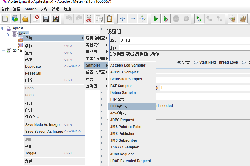Image resolution: width=250 pixels, height=166 pixels.
Task: Choose Debug Sampler entry
Action: coord(132,93)
